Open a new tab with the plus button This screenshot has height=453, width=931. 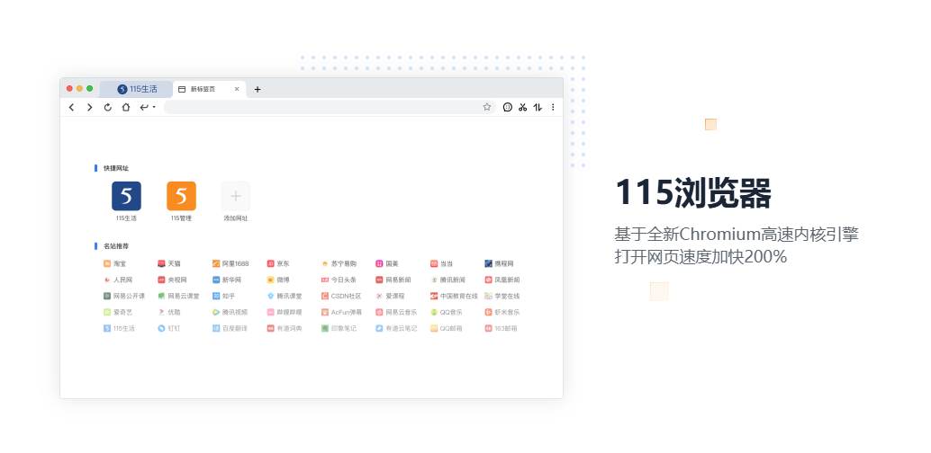click(258, 90)
